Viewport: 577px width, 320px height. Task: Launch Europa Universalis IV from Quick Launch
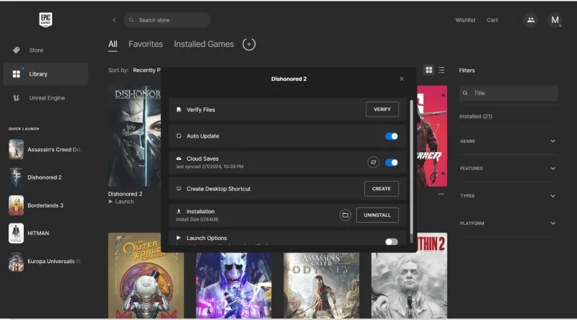pyautogui.click(x=45, y=261)
